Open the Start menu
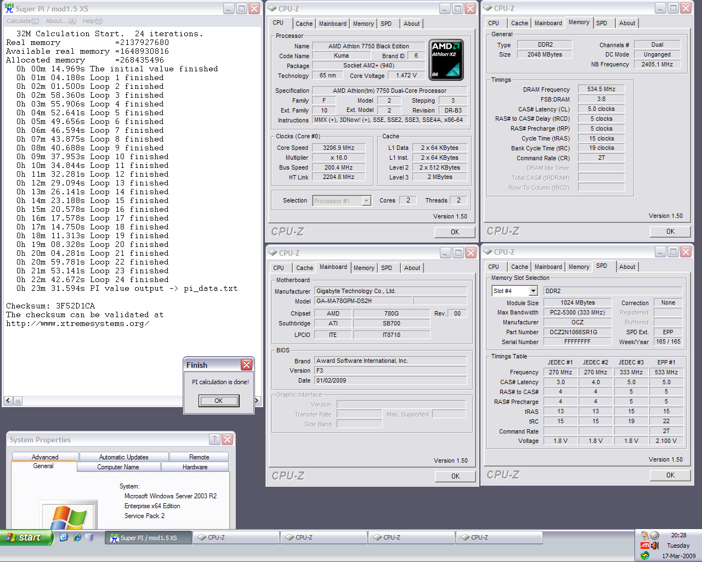Image resolution: width=702 pixels, height=562 pixels. (x=26, y=537)
